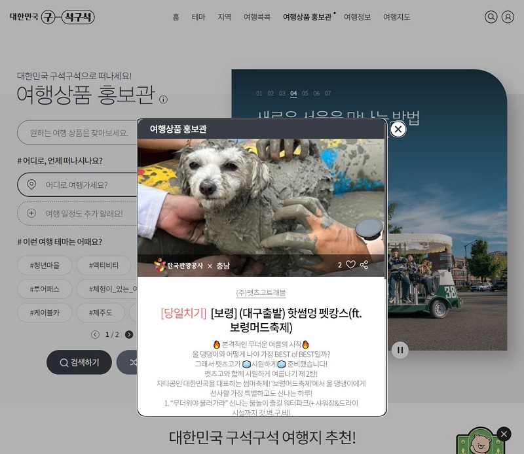This screenshot has height=454, width=524.
Task: Open the info icon beside 여행상품 홍보관 heading
Action: (163, 99)
